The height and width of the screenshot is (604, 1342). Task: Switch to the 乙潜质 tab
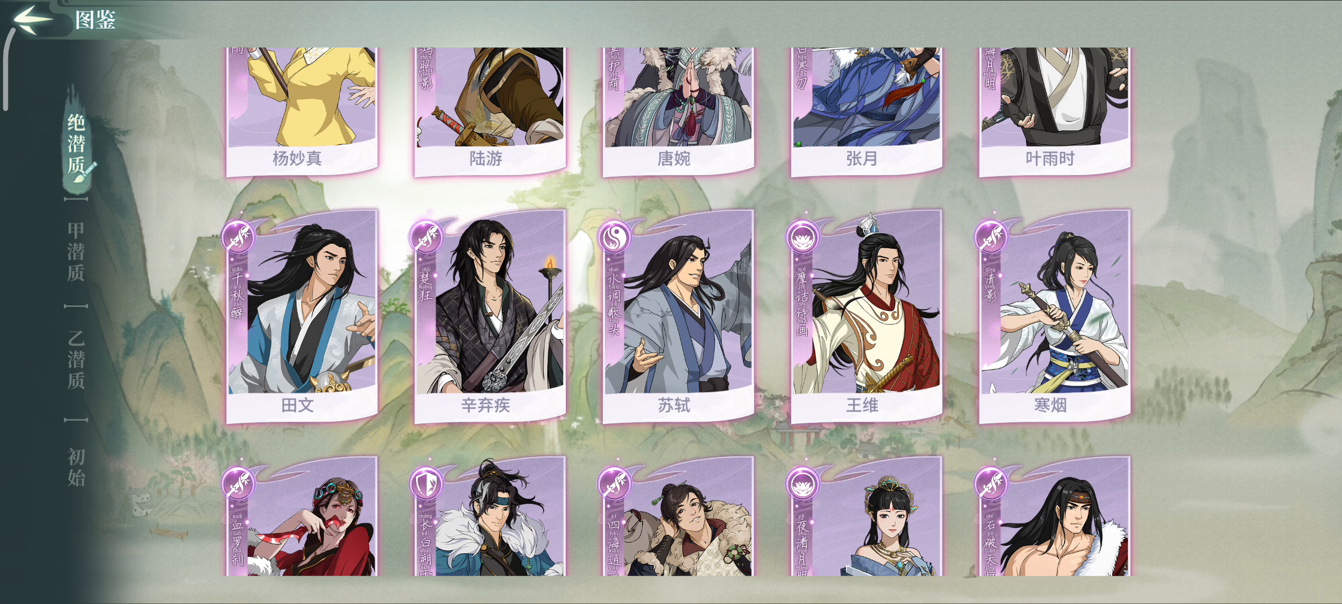click(x=76, y=360)
